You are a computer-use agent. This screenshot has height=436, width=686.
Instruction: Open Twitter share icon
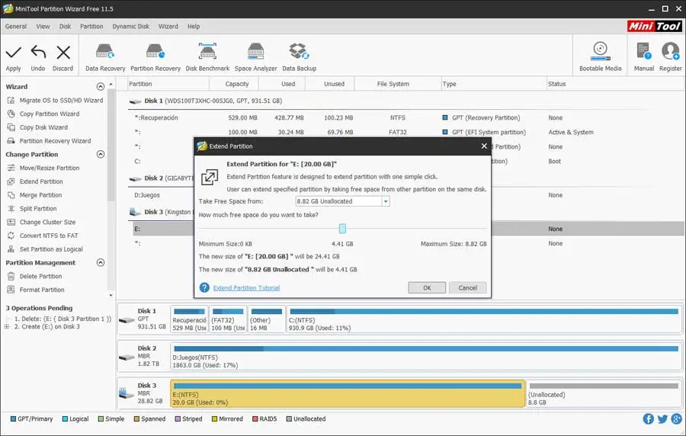[662, 419]
